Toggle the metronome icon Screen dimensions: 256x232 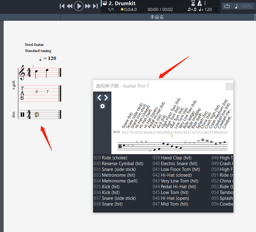pos(200,3)
